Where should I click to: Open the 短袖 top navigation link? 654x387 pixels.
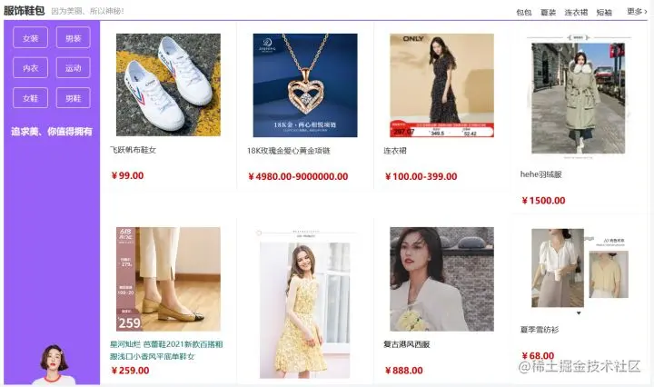604,13
